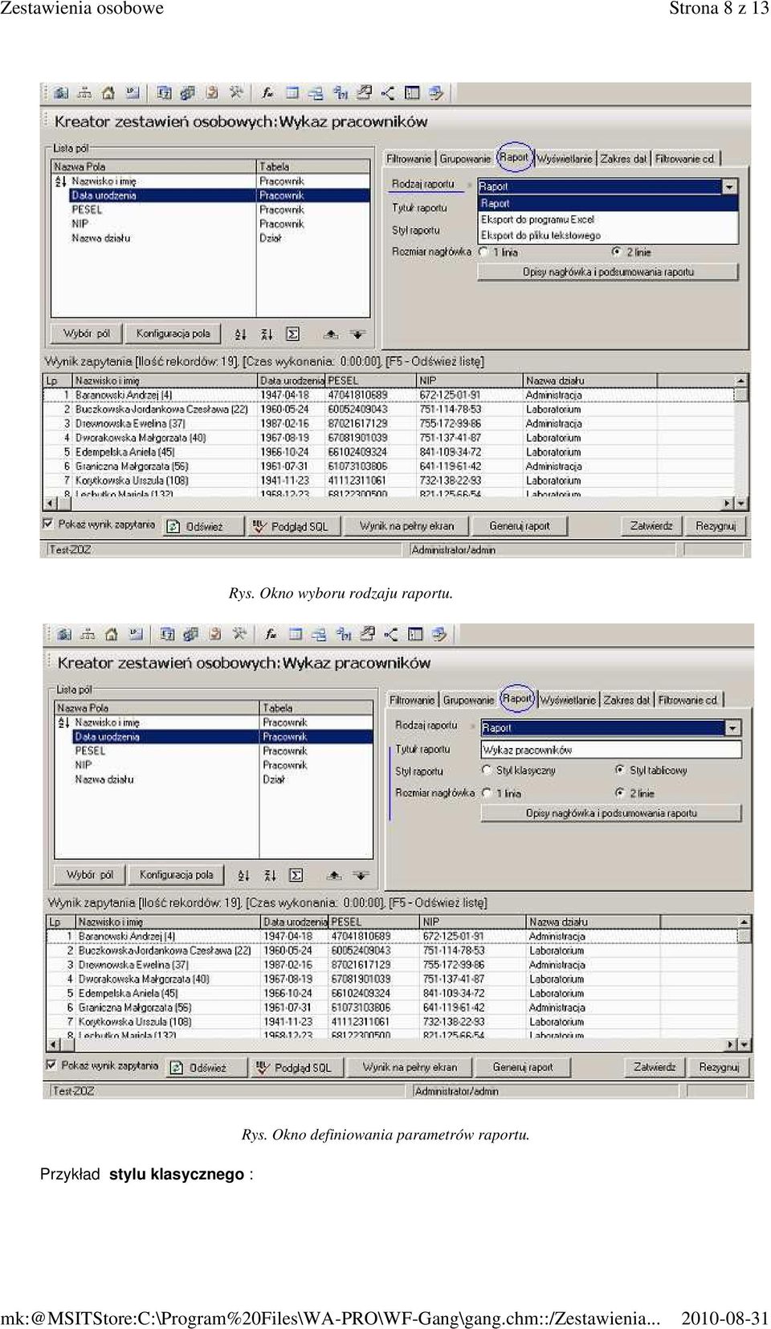Click 'NIP' column header in upper results table
771x1329 pixels.
tap(469, 381)
